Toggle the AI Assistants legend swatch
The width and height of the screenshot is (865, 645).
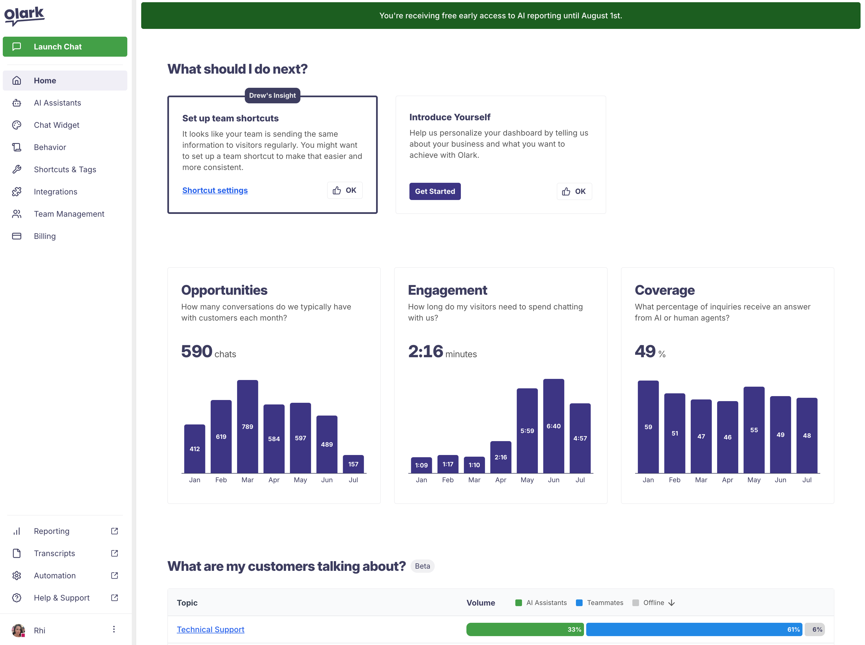(x=518, y=602)
